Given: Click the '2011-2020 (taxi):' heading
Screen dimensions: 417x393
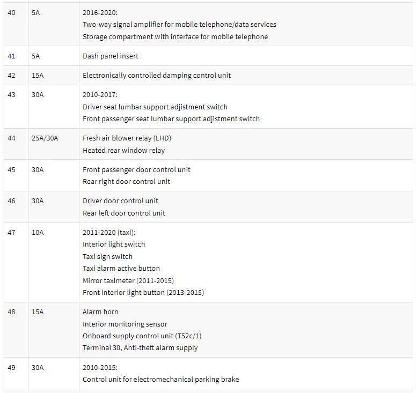Looking at the screenshot, I should pyautogui.click(x=109, y=233).
